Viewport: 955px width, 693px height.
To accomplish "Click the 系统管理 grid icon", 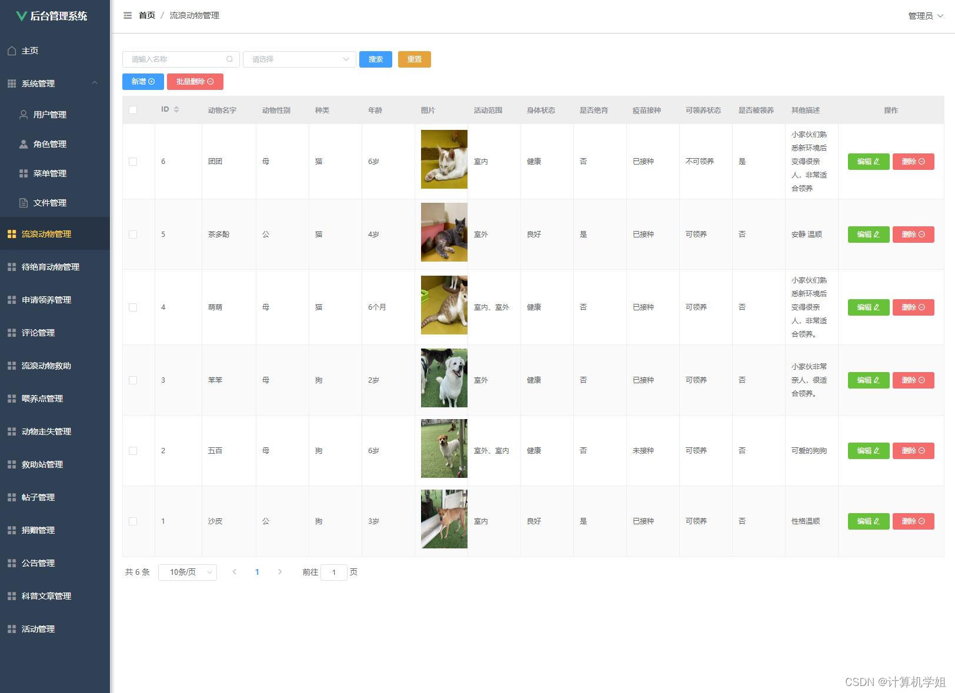I will coord(12,83).
